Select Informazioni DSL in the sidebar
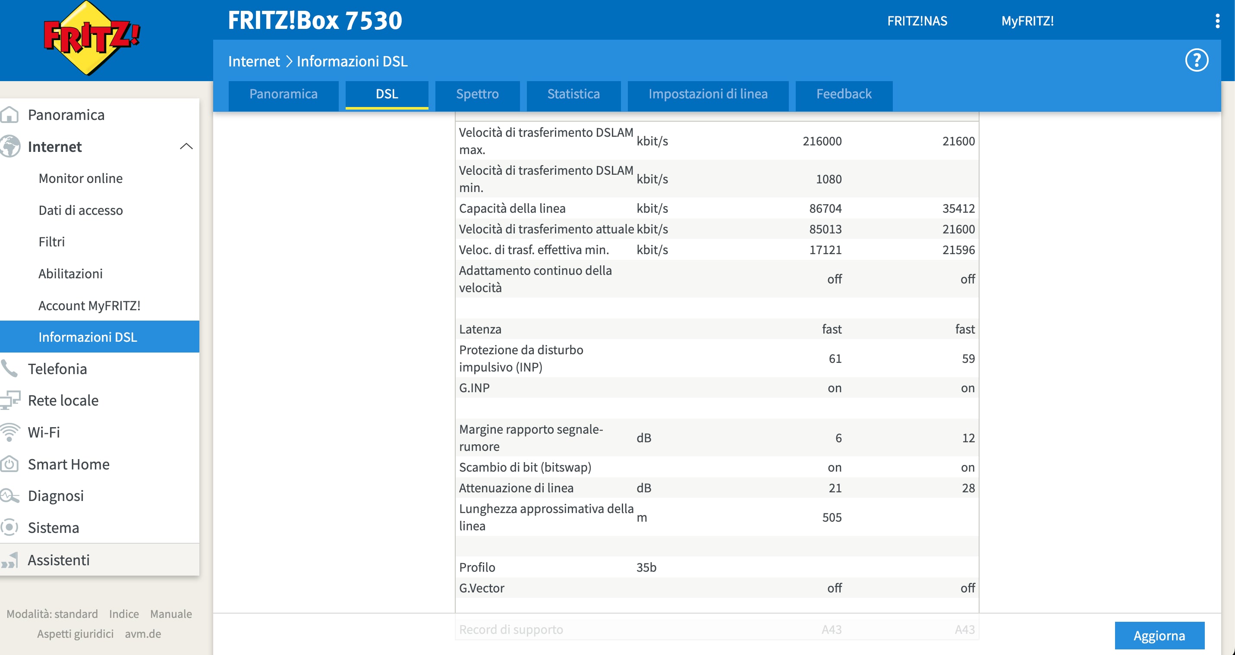The width and height of the screenshot is (1235, 655). tap(99, 337)
